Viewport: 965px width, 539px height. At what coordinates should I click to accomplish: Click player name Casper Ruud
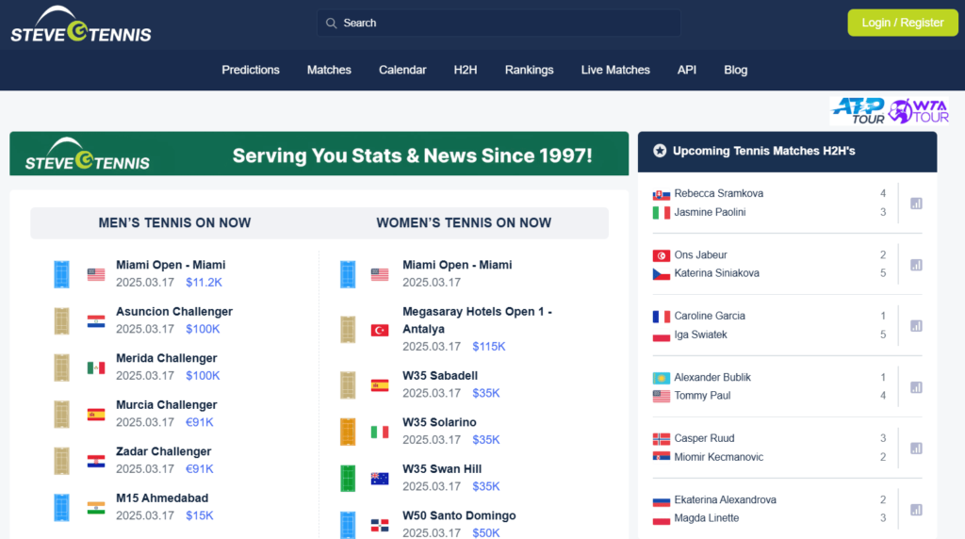coord(704,438)
